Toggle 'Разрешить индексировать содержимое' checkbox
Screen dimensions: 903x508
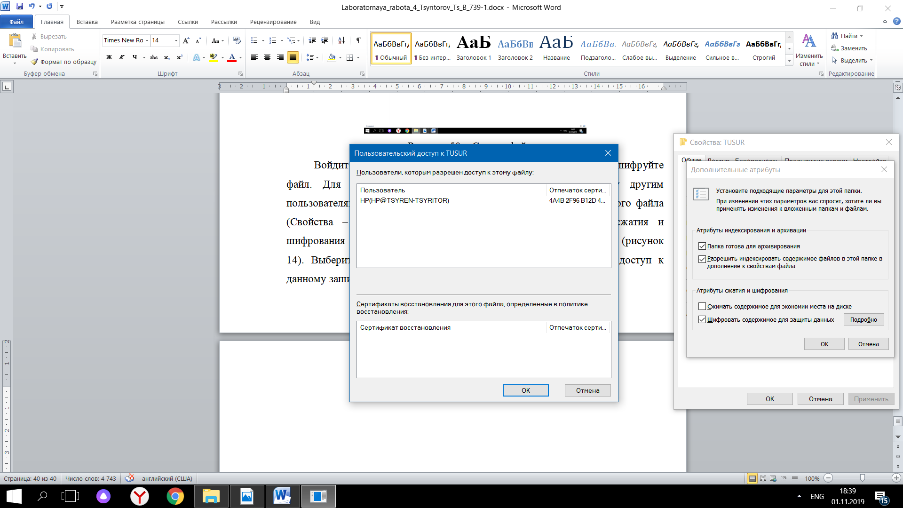[702, 259]
